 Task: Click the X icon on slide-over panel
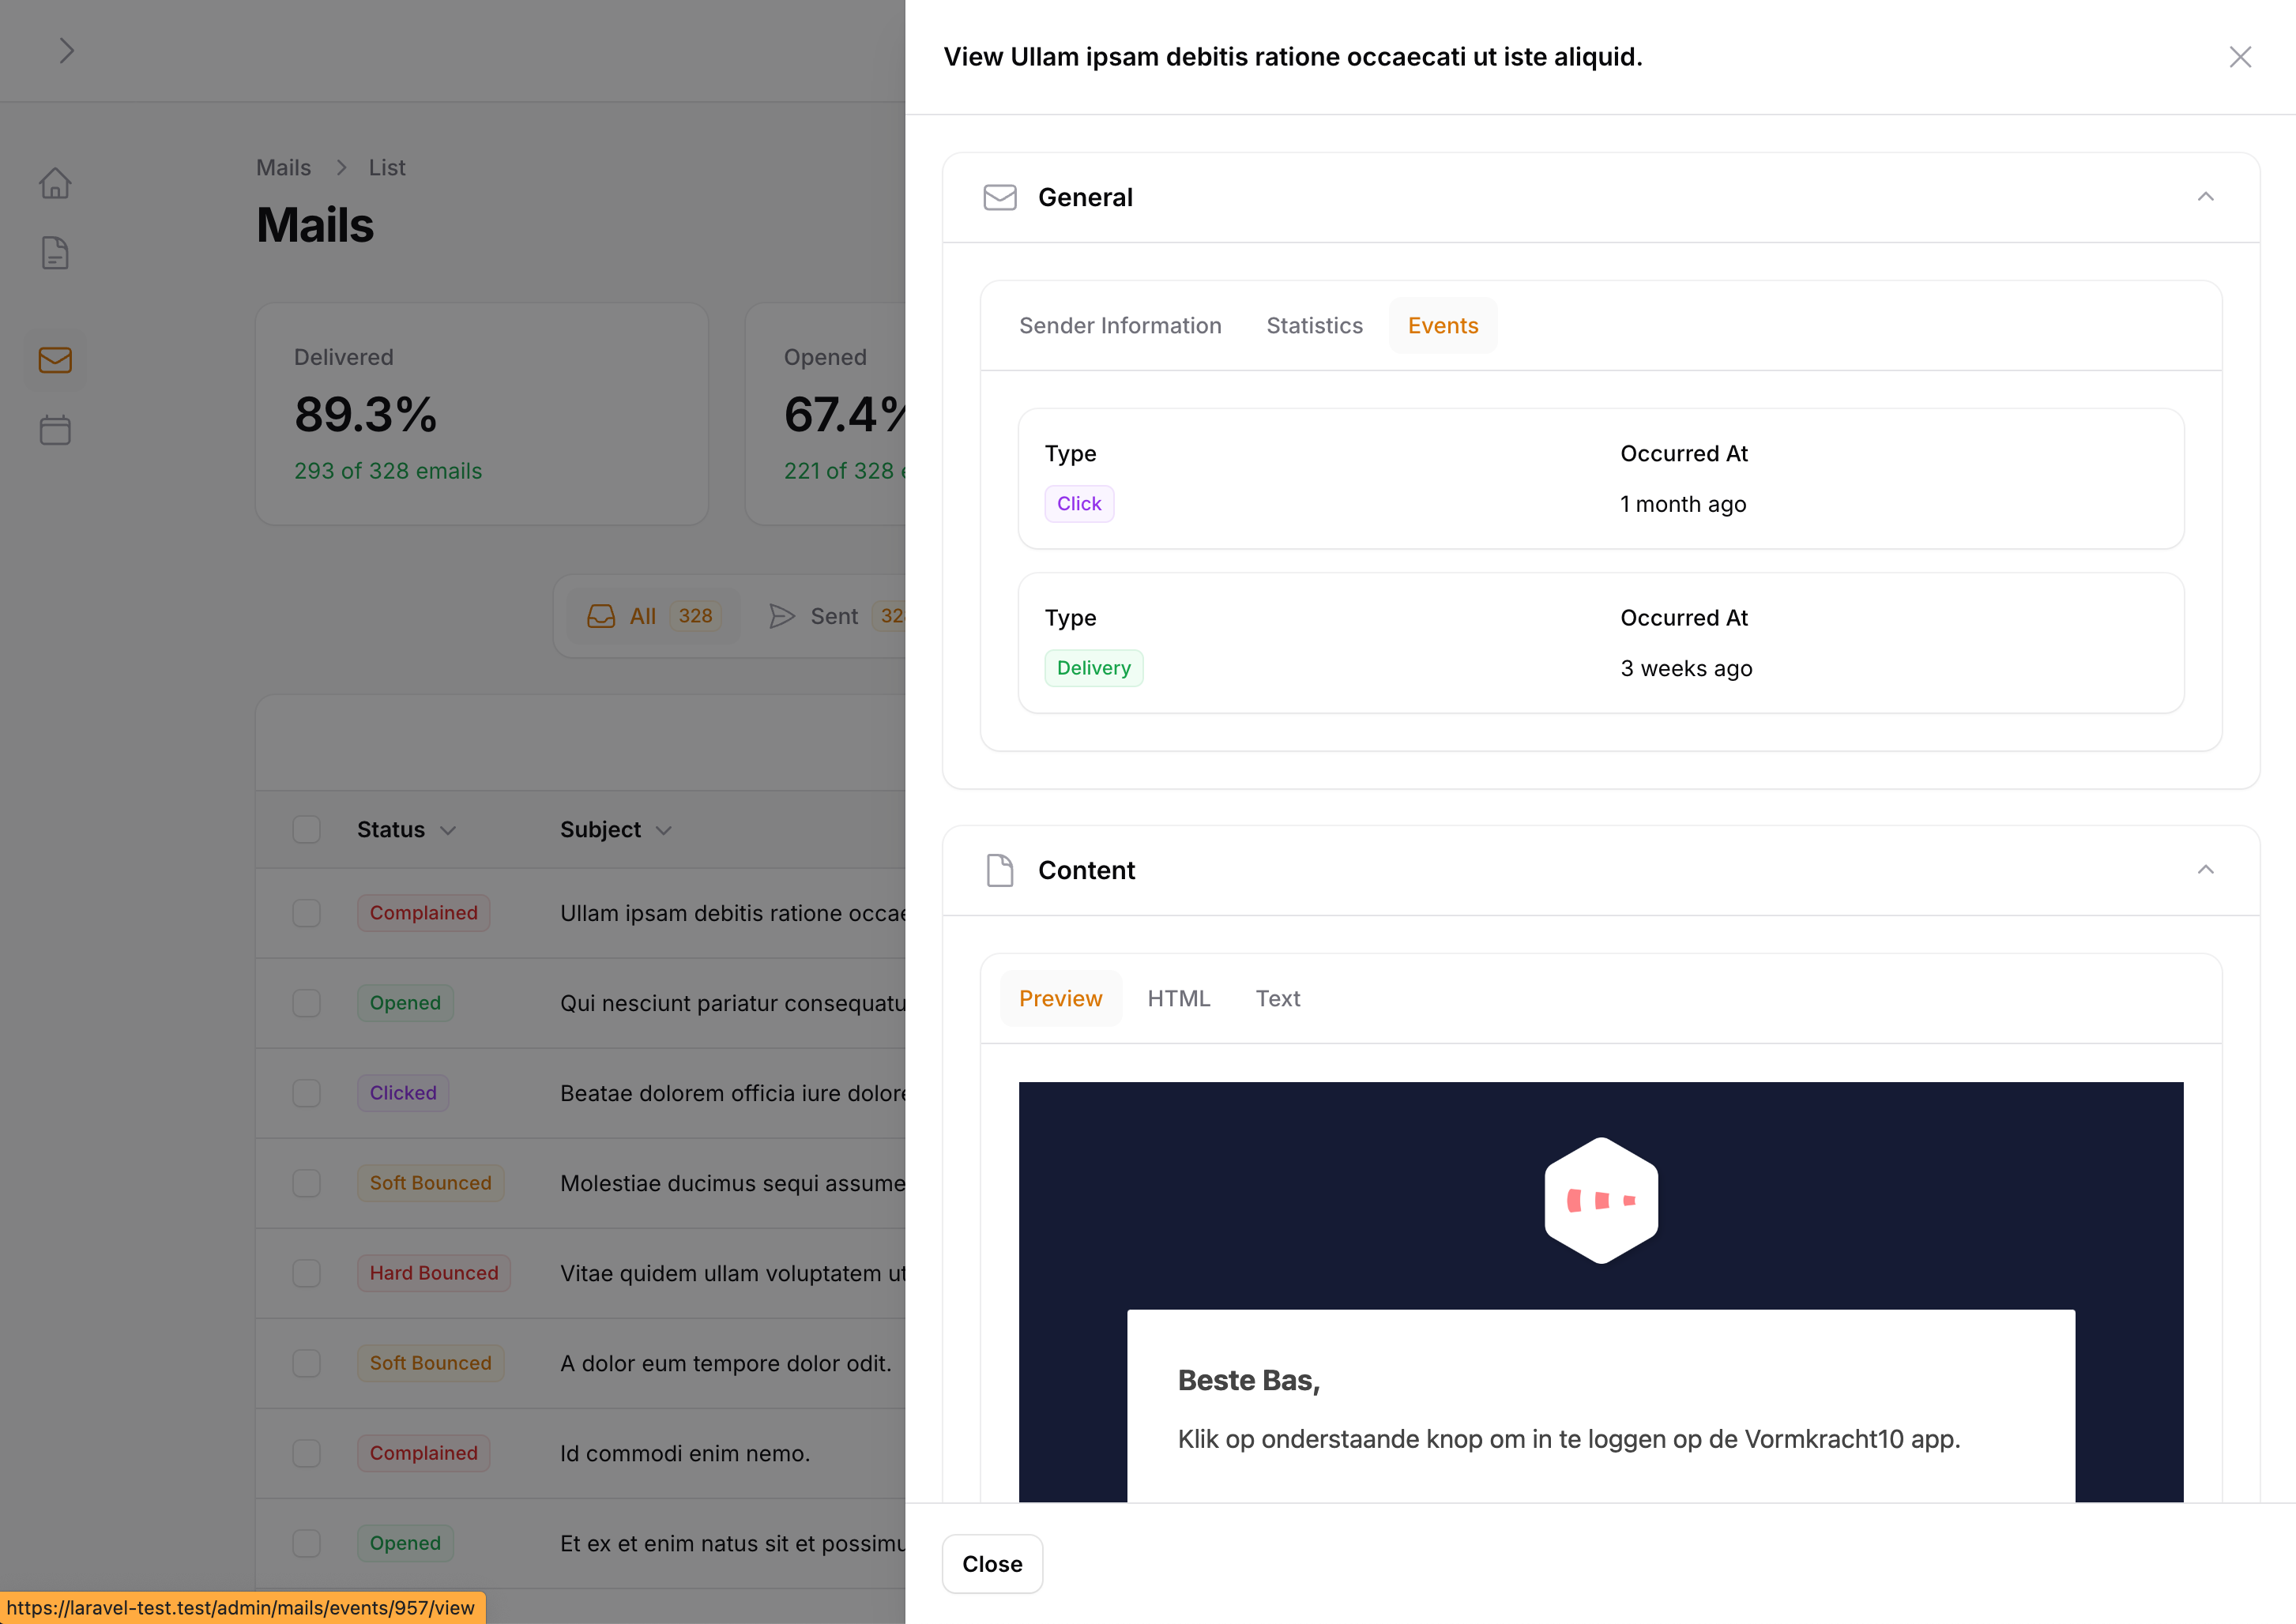pyautogui.click(x=2240, y=57)
